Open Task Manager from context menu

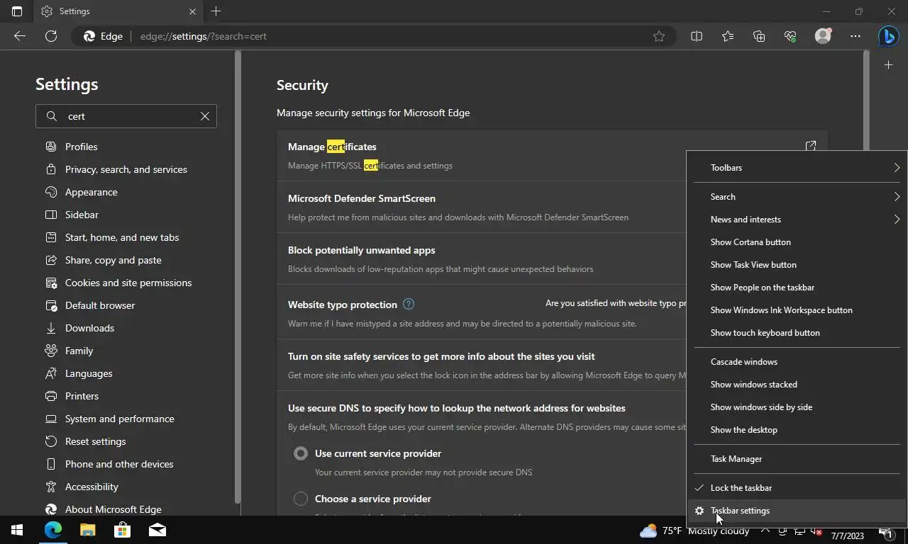(797, 459)
